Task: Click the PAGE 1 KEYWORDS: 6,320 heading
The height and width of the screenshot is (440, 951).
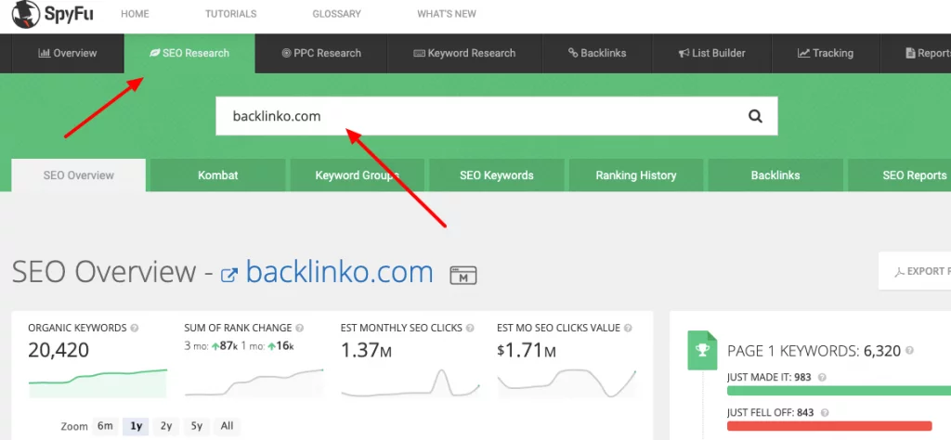Action: tap(814, 350)
